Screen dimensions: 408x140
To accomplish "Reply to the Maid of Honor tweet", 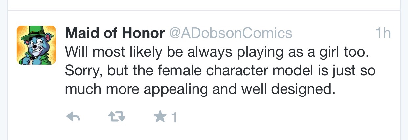I will (x=73, y=117).
